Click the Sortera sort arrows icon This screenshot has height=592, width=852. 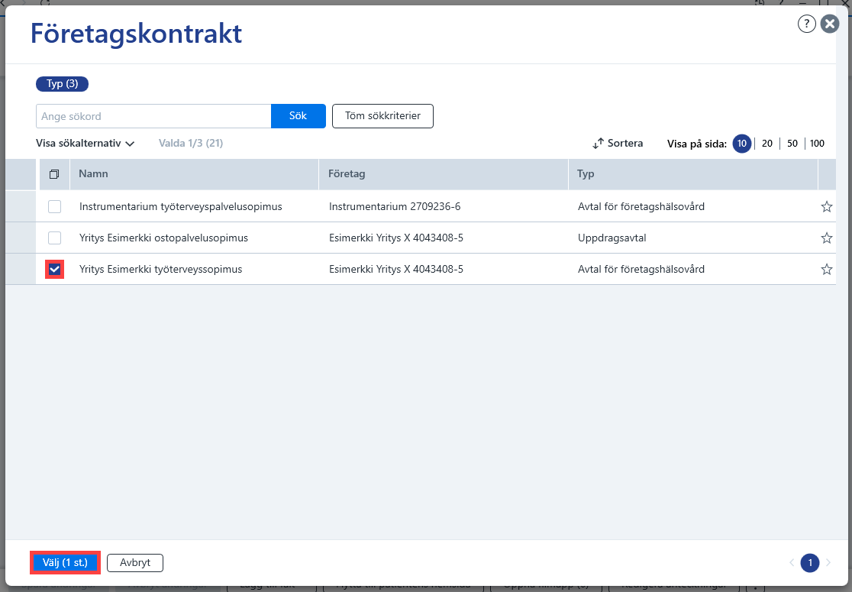tap(598, 144)
